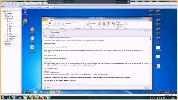The width and height of the screenshot is (178, 100).
Task: Click the Outlook icon in host taskbar
Action: pos(14,98)
